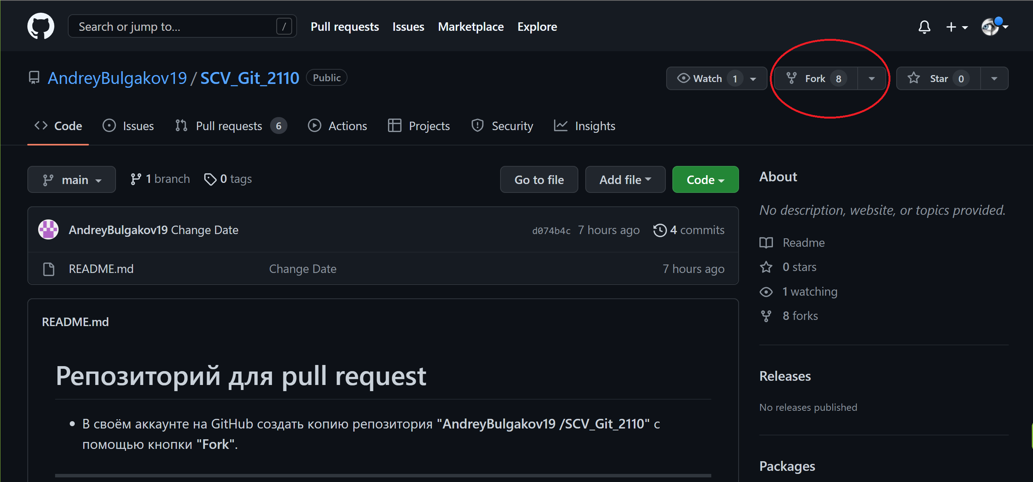Click the branch icon beside 1 branch
This screenshot has height=482, width=1033.
[136, 179]
